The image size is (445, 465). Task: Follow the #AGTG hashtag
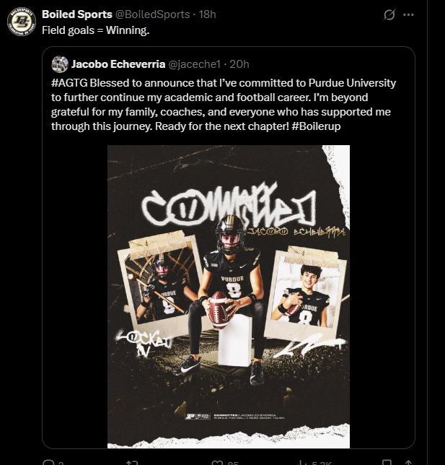[70, 82]
